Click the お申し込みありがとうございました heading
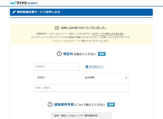 (x=84, y=28)
